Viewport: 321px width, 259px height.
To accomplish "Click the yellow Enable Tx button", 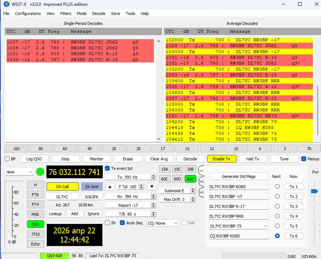I will [x=222, y=159].
